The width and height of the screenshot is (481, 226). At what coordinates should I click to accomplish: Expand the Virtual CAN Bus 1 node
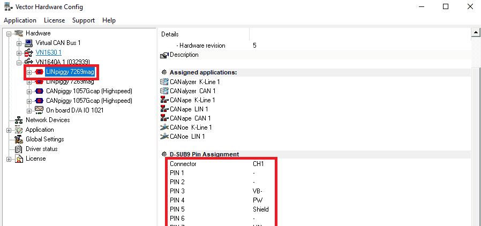(x=19, y=43)
